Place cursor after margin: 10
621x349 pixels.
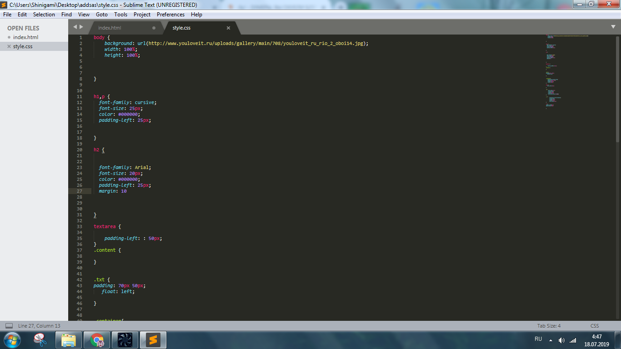[127, 191]
